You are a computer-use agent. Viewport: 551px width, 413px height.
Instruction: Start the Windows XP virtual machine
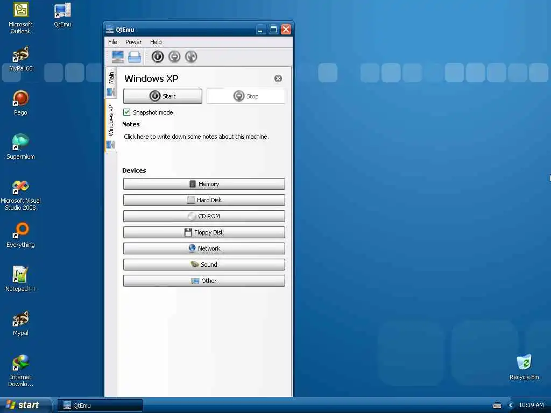click(163, 96)
